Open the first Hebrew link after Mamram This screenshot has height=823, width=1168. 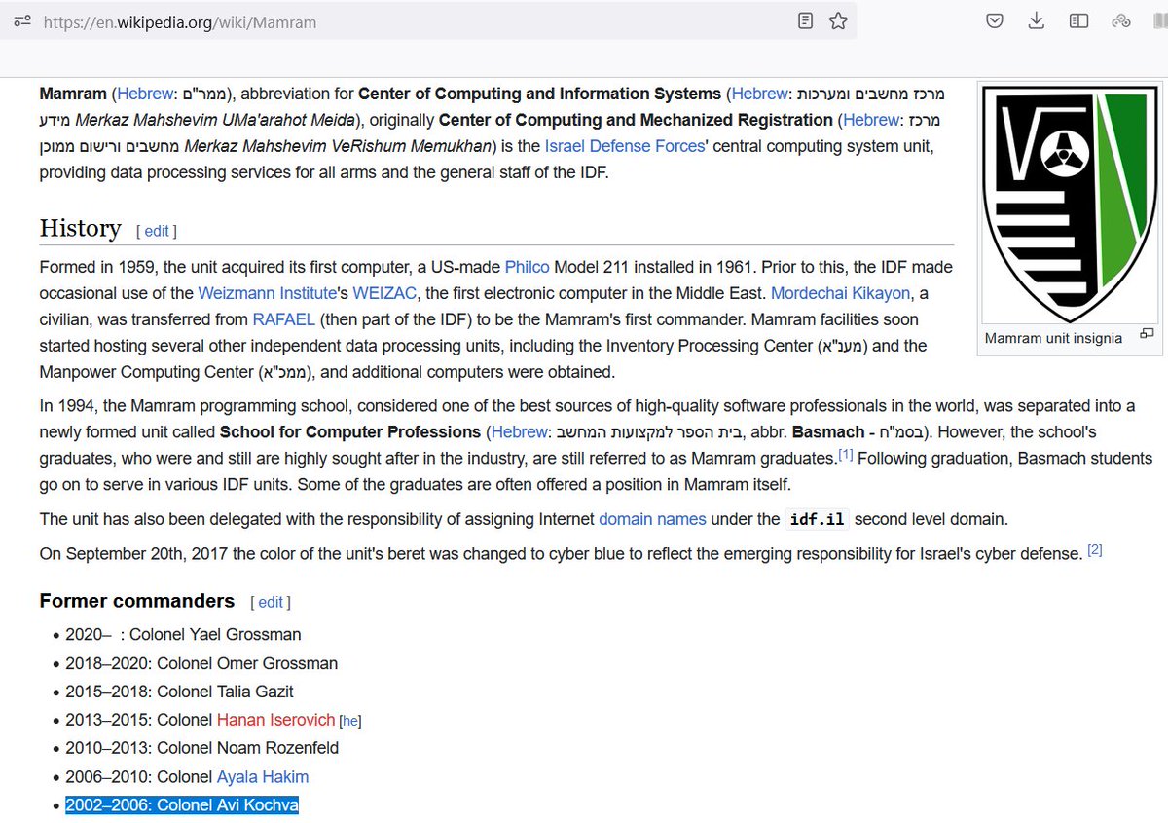pyautogui.click(x=146, y=94)
